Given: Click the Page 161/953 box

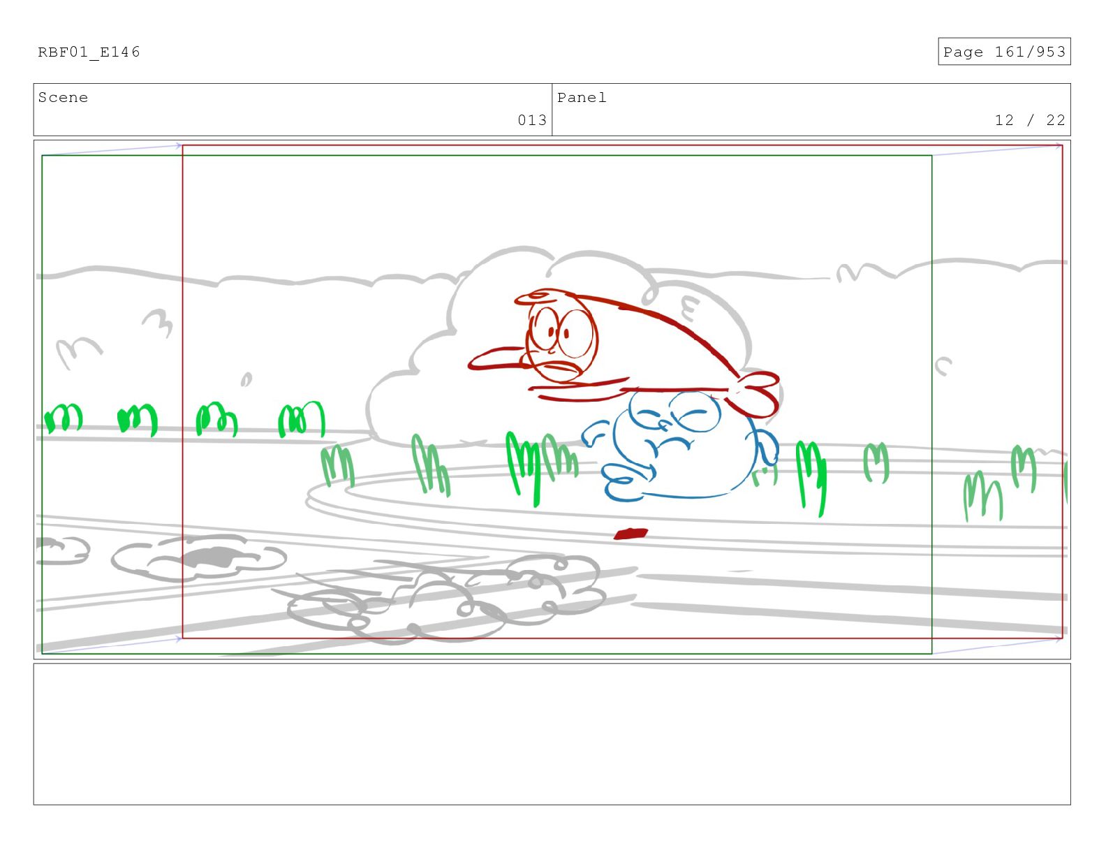Looking at the screenshot, I should click(x=1004, y=52).
